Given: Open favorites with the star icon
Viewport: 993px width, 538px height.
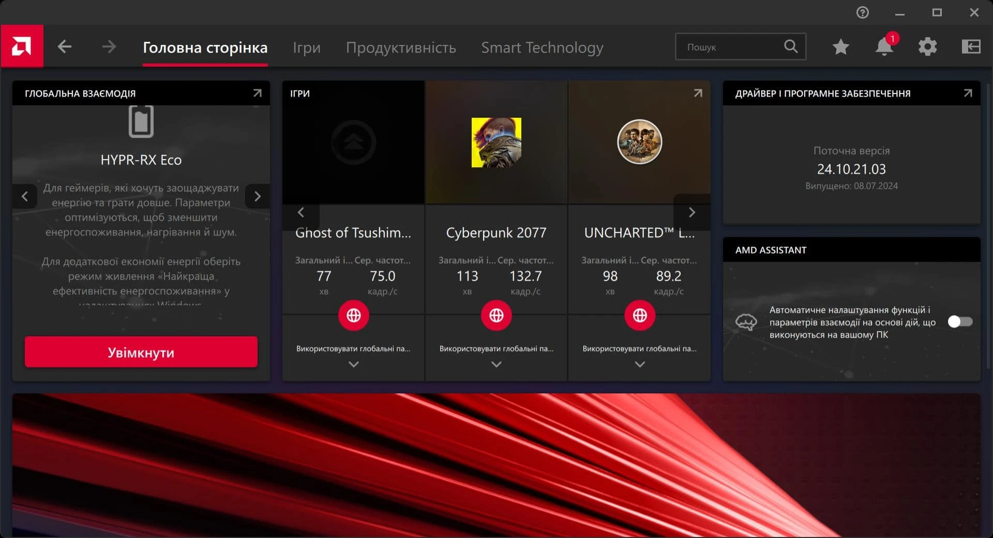Looking at the screenshot, I should click(x=841, y=47).
